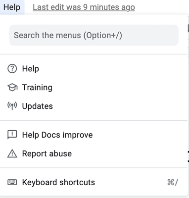
Task: Click the question mark Help icon
Action: (12, 69)
